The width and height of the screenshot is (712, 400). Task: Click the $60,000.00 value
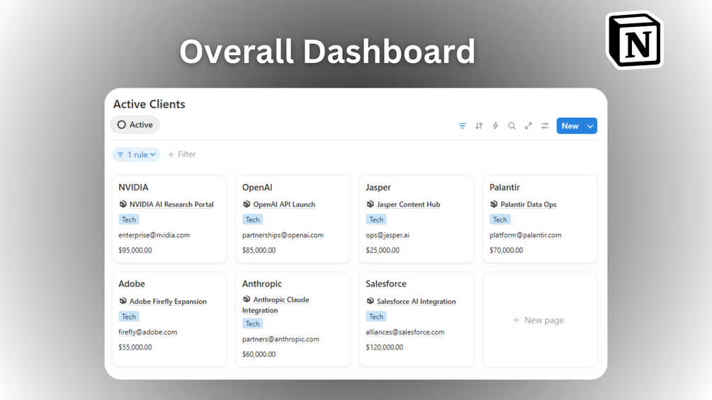coord(259,355)
